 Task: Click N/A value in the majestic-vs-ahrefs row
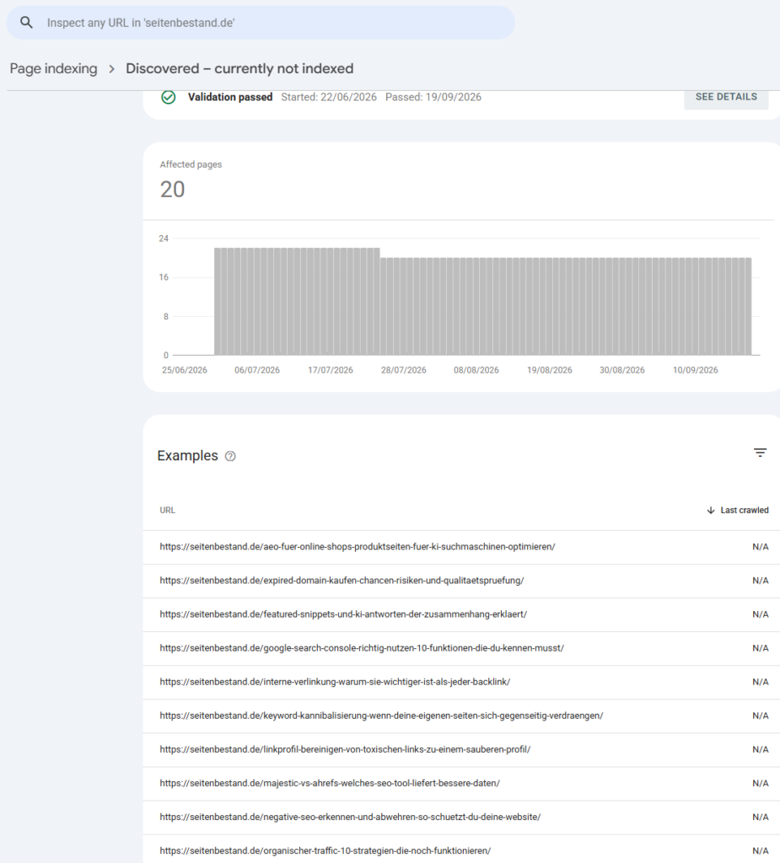[760, 783]
